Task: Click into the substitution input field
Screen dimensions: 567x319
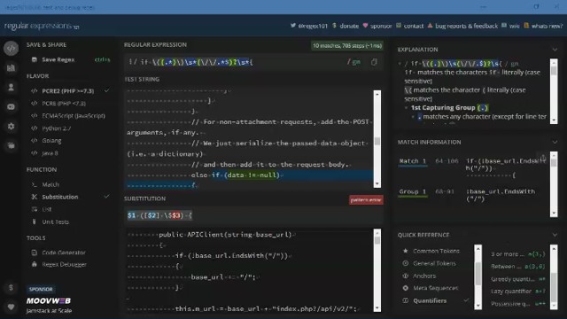Action: click(x=253, y=215)
